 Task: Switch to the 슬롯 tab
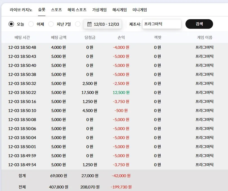[x=42, y=10]
